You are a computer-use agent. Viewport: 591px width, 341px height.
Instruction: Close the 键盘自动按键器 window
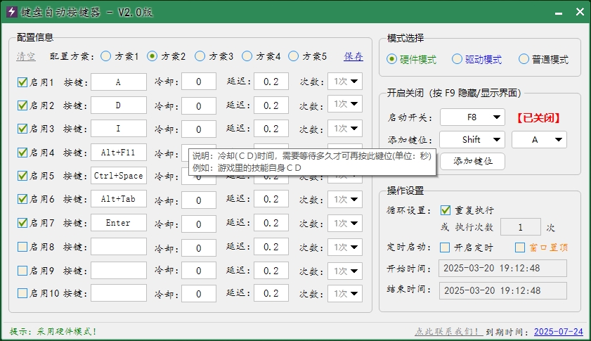tap(579, 13)
